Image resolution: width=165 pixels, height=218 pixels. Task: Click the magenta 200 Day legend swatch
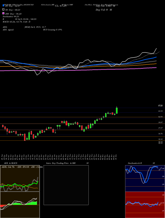click(x=3, y=14)
